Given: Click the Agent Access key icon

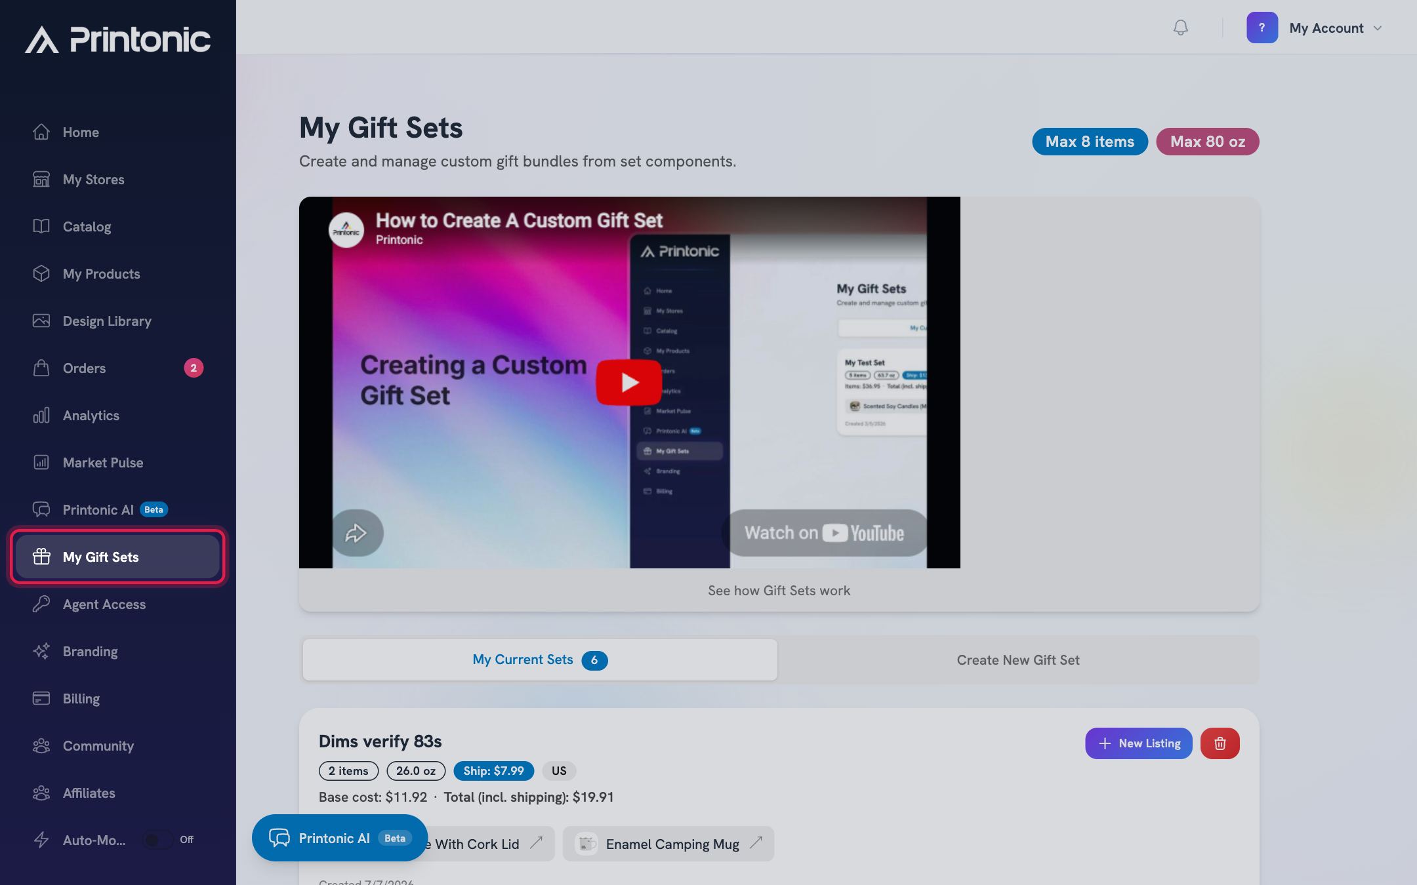Looking at the screenshot, I should point(41,604).
